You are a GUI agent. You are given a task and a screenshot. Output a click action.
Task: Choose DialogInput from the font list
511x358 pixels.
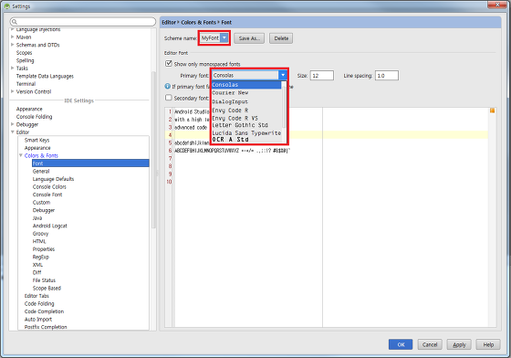point(246,101)
